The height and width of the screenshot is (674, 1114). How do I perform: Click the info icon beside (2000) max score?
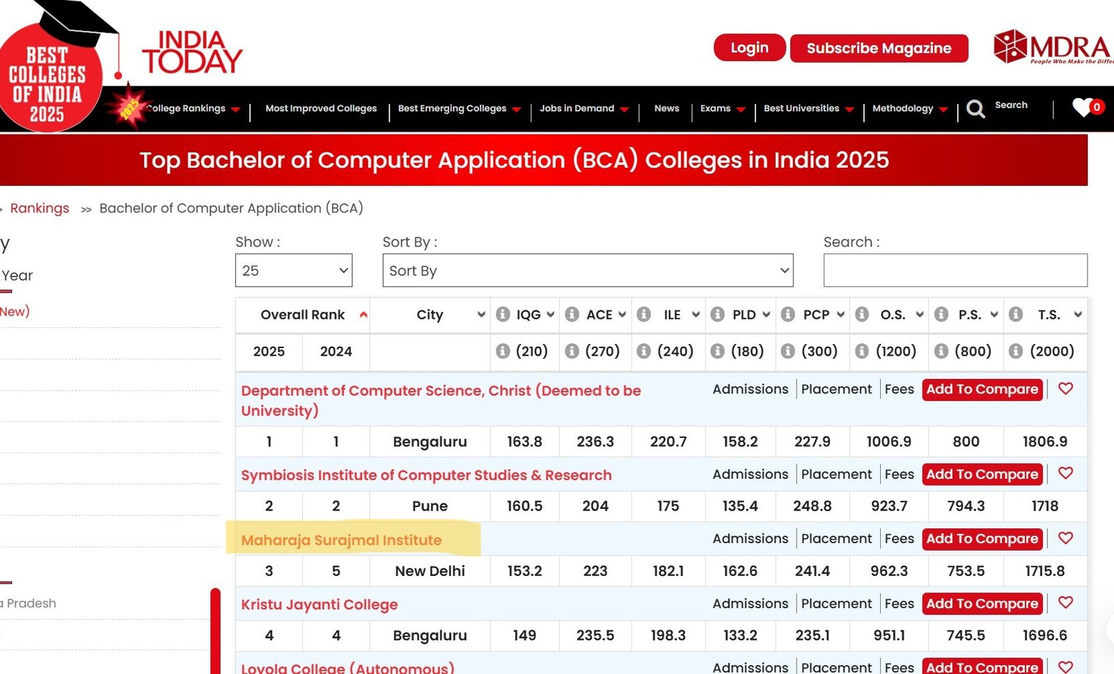[x=1016, y=351]
